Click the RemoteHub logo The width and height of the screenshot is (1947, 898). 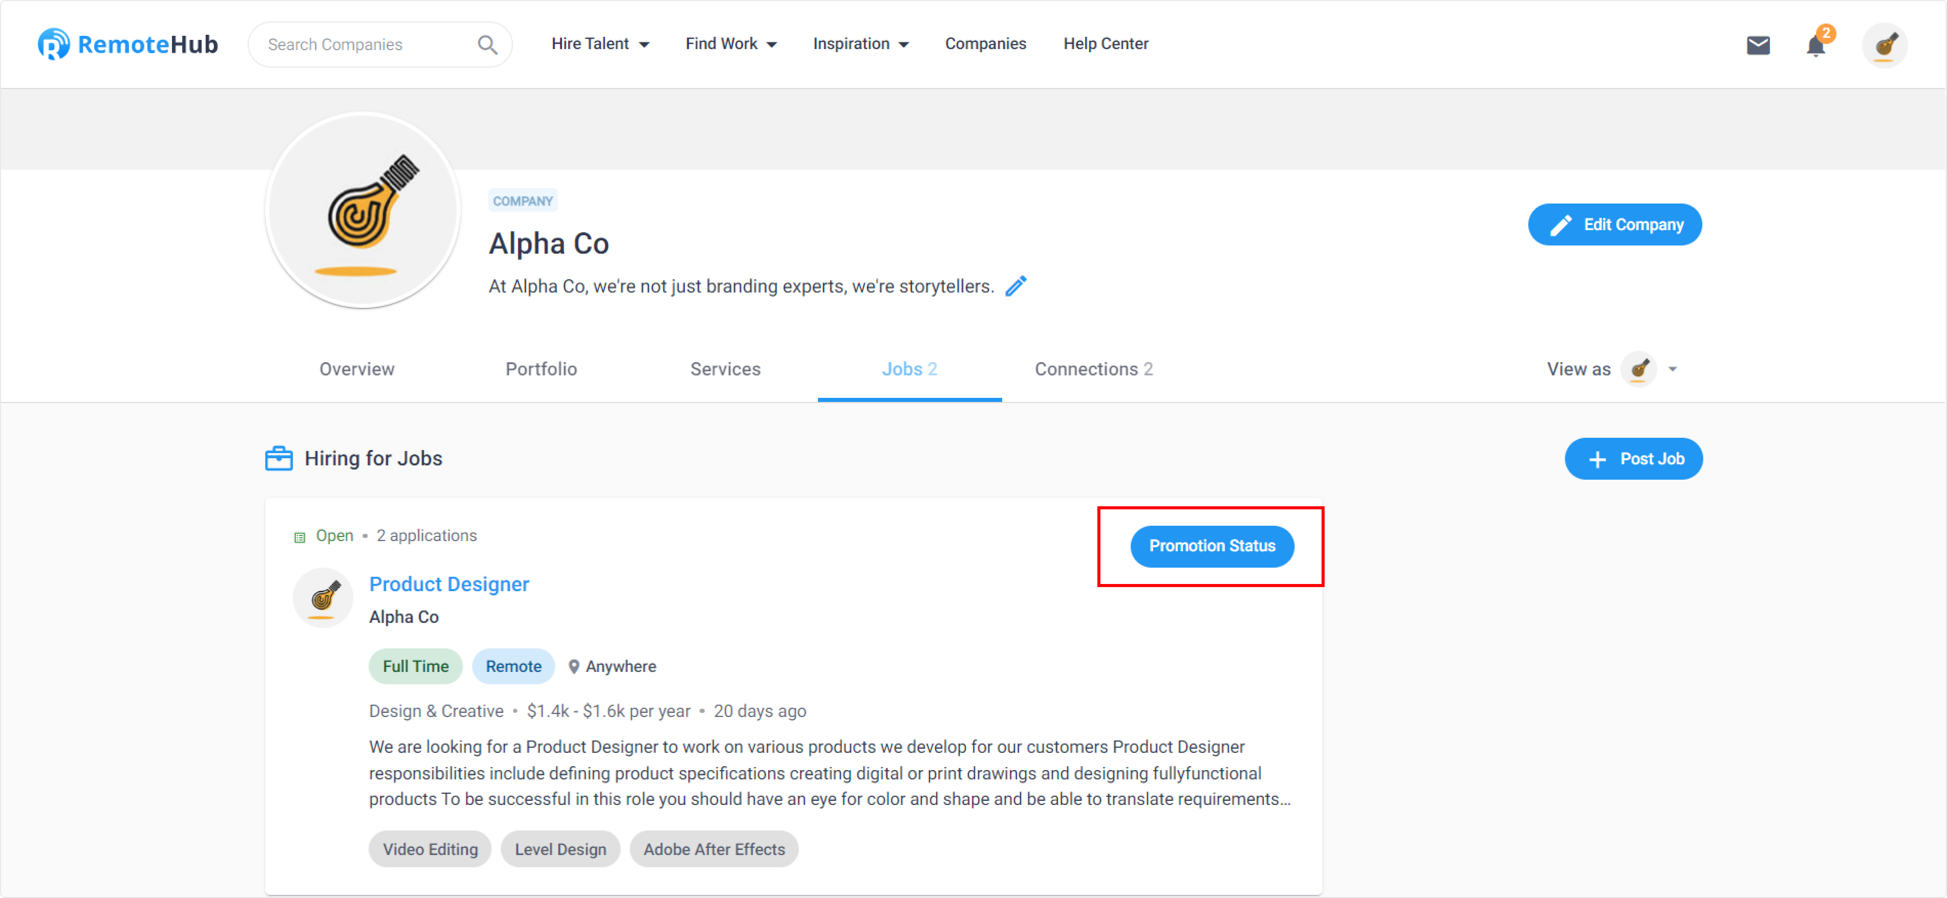(128, 44)
